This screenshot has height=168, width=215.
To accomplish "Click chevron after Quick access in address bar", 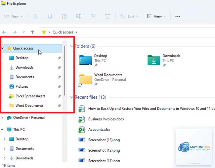I will pos(76,32).
